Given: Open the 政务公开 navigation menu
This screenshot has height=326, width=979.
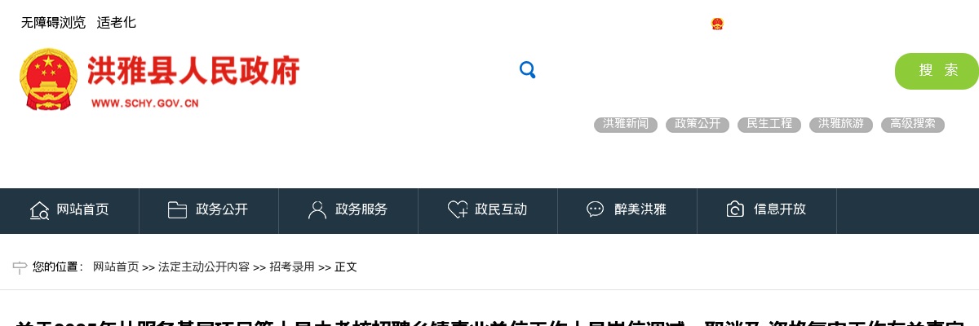Looking at the screenshot, I should (209, 210).
